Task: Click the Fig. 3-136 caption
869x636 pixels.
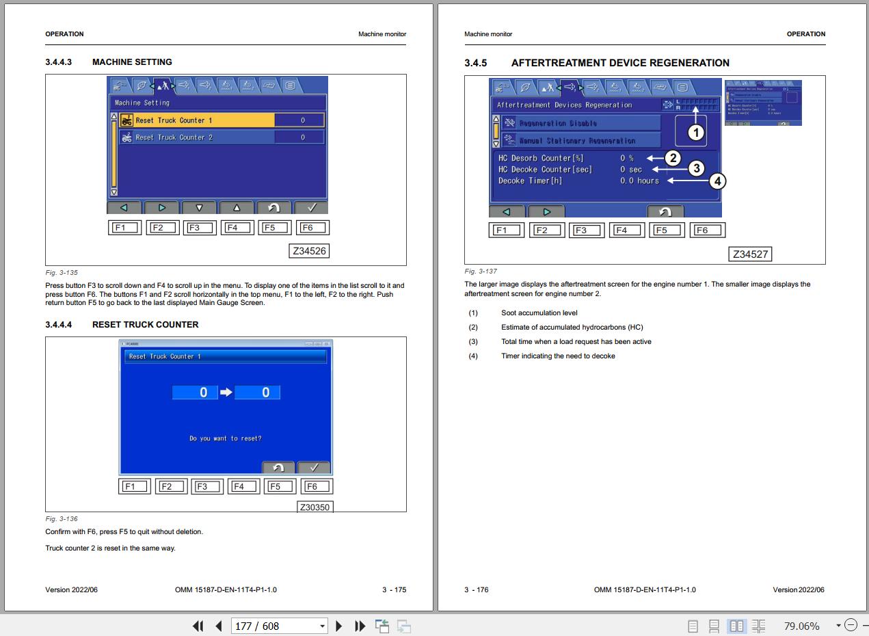Action: [62, 518]
